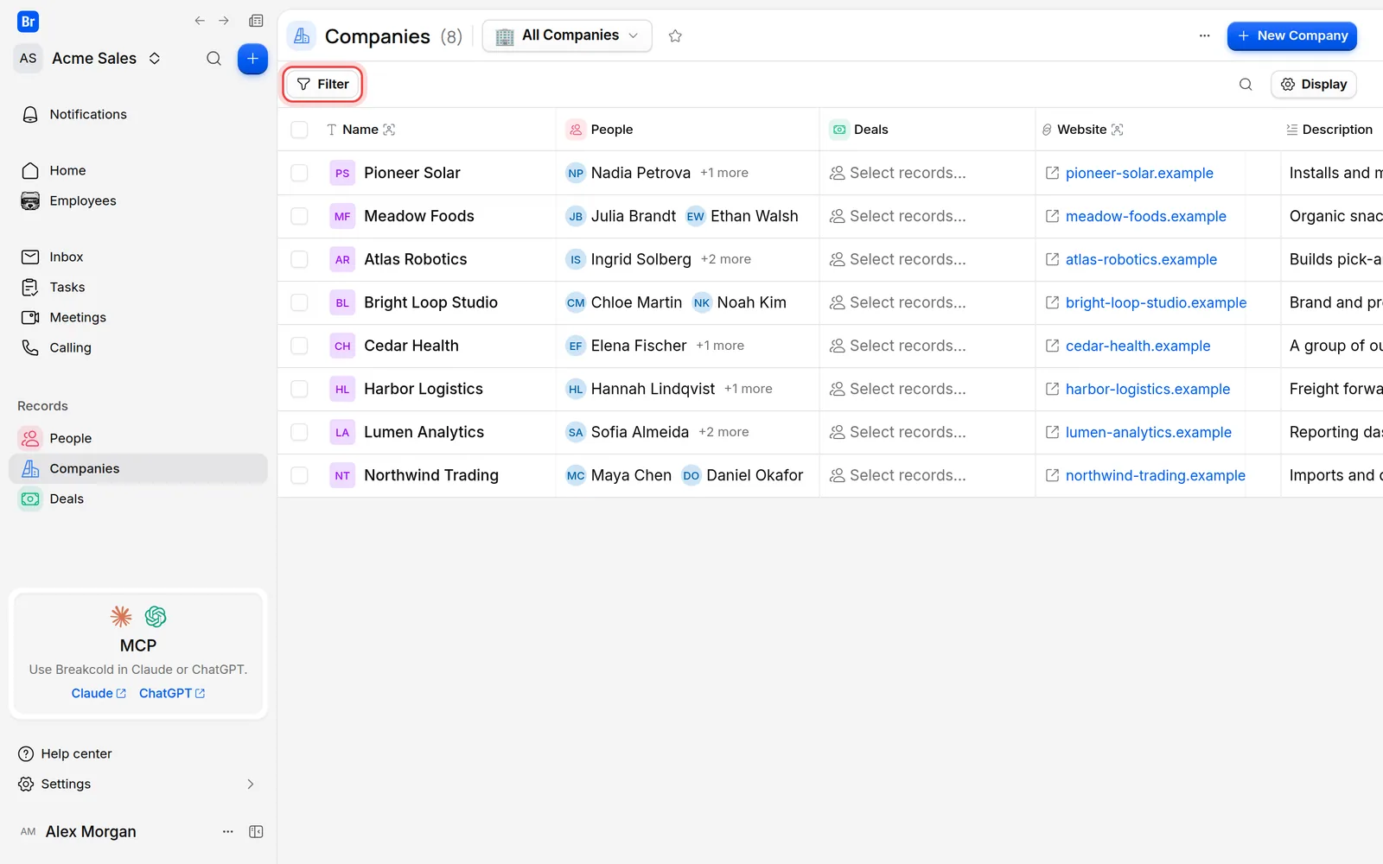Image resolution: width=1383 pixels, height=864 pixels.
Task: Select the Cedar Health row checkbox
Action: point(299,346)
